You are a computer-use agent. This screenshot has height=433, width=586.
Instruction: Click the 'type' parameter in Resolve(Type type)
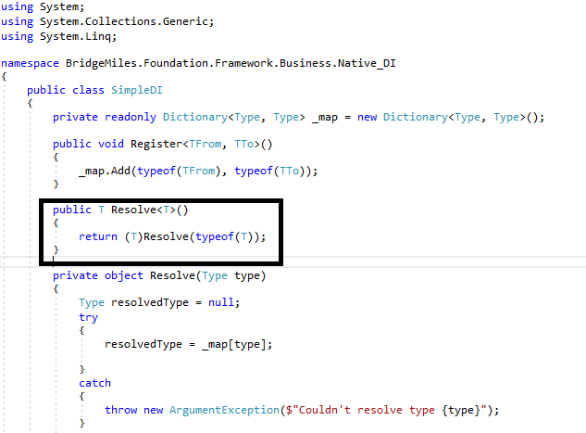click(246, 276)
